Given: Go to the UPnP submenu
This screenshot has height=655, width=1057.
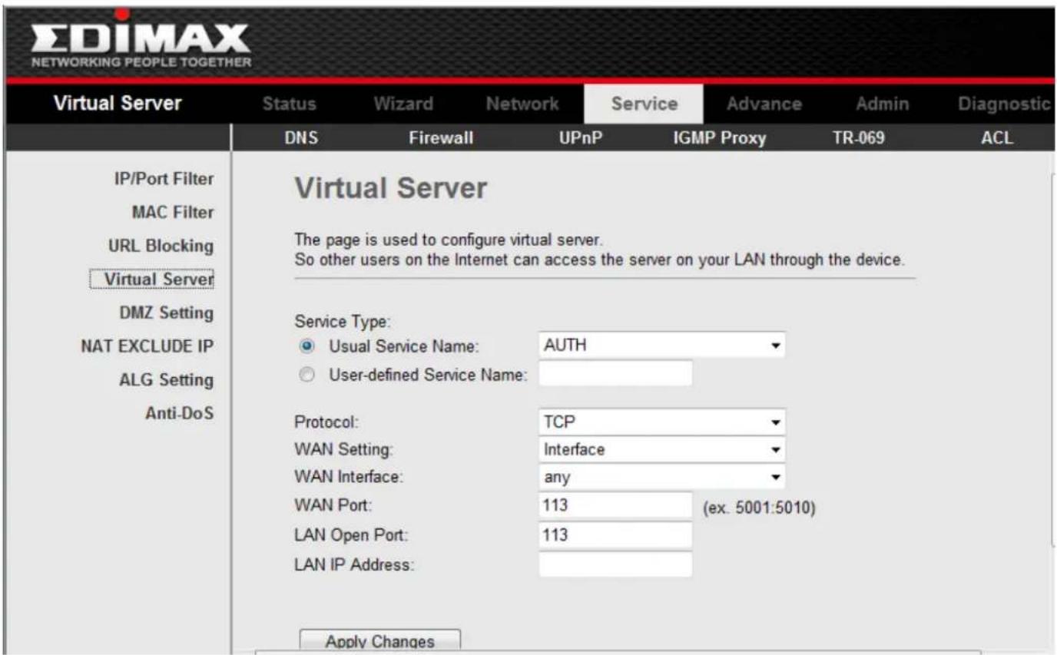Looking at the screenshot, I should [580, 138].
